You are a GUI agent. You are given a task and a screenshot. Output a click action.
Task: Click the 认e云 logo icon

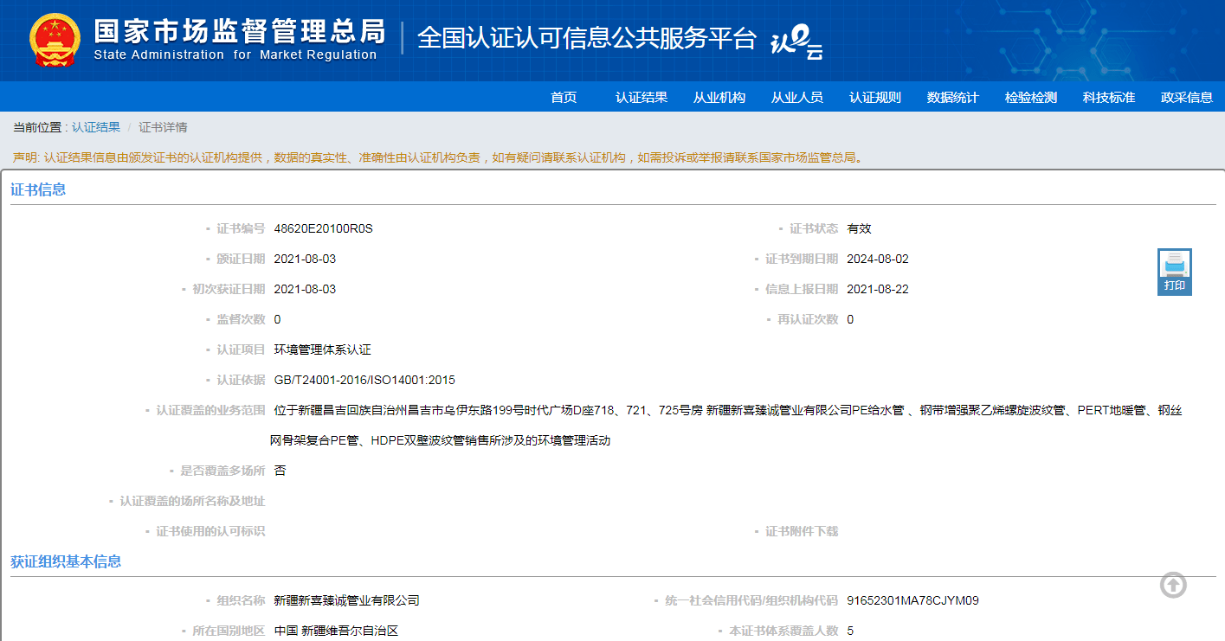tap(797, 41)
